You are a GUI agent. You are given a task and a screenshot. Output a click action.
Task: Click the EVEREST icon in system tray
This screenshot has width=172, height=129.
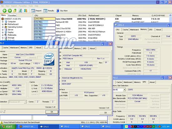(159, 126)
